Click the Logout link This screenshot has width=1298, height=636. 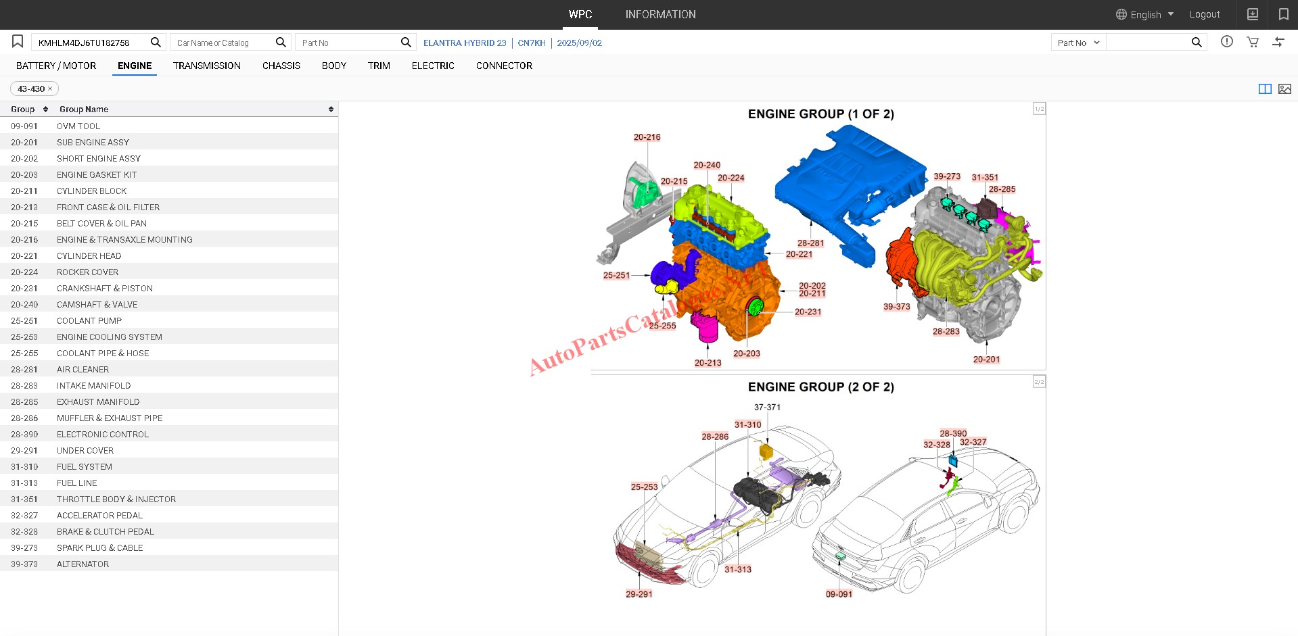coord(1204,14)
